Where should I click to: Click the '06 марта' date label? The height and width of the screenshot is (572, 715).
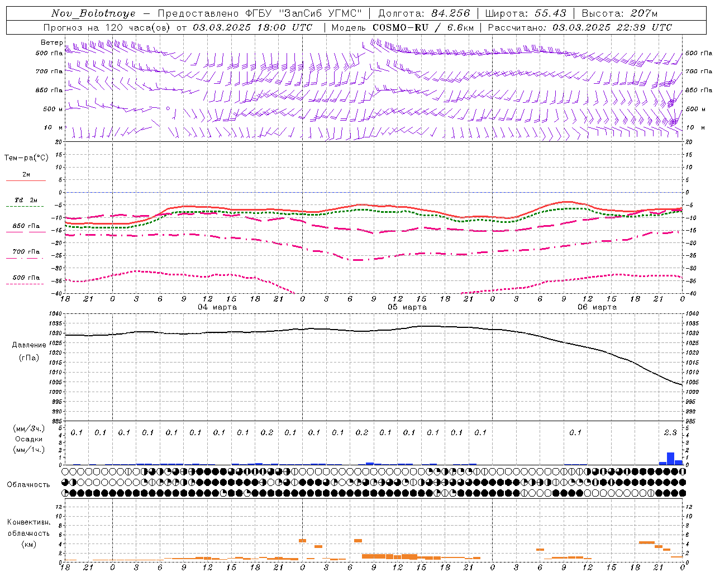597,307
